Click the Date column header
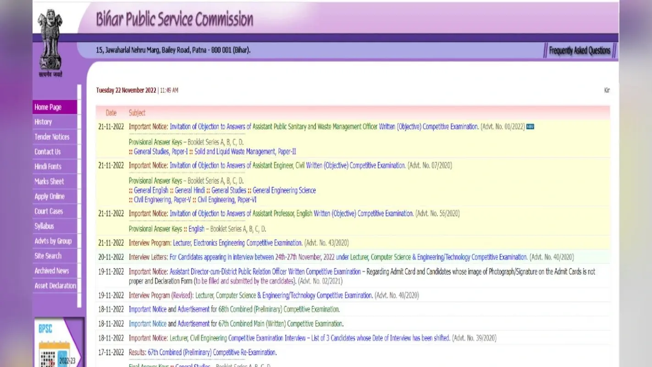Screen dimensions: 652x367 click(111, 113)
